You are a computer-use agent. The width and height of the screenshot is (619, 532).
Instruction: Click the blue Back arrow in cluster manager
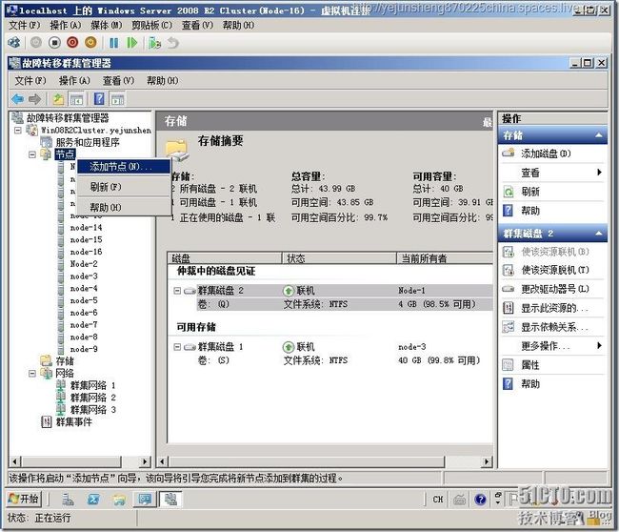tap(18, 99)
